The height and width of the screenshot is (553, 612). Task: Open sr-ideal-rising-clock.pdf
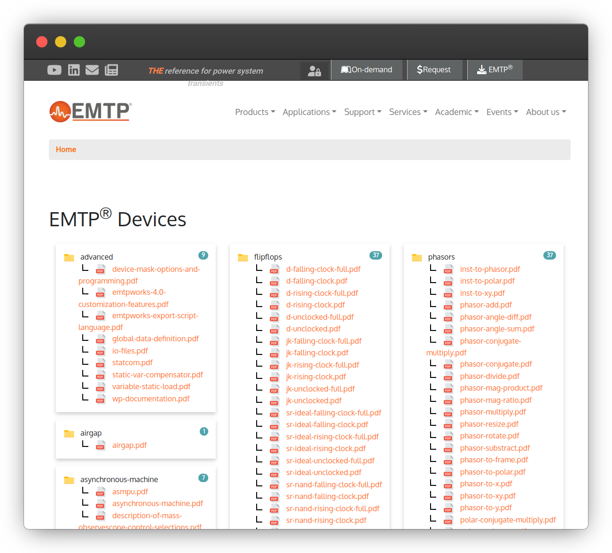tap(326, 449)
